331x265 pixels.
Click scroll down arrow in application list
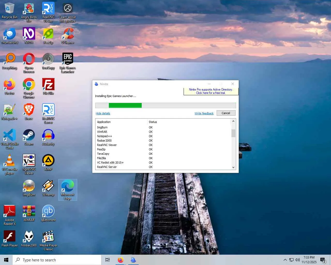233,167
